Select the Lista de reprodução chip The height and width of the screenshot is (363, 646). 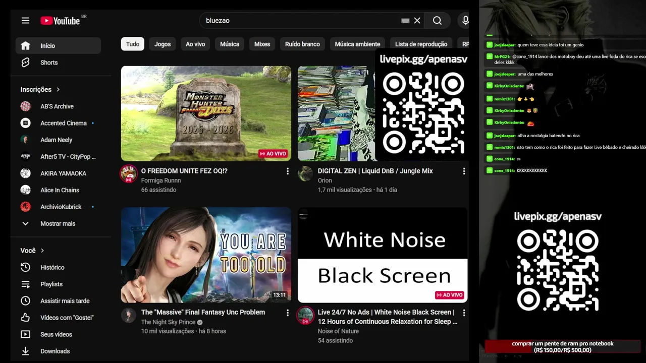point(421,44)
